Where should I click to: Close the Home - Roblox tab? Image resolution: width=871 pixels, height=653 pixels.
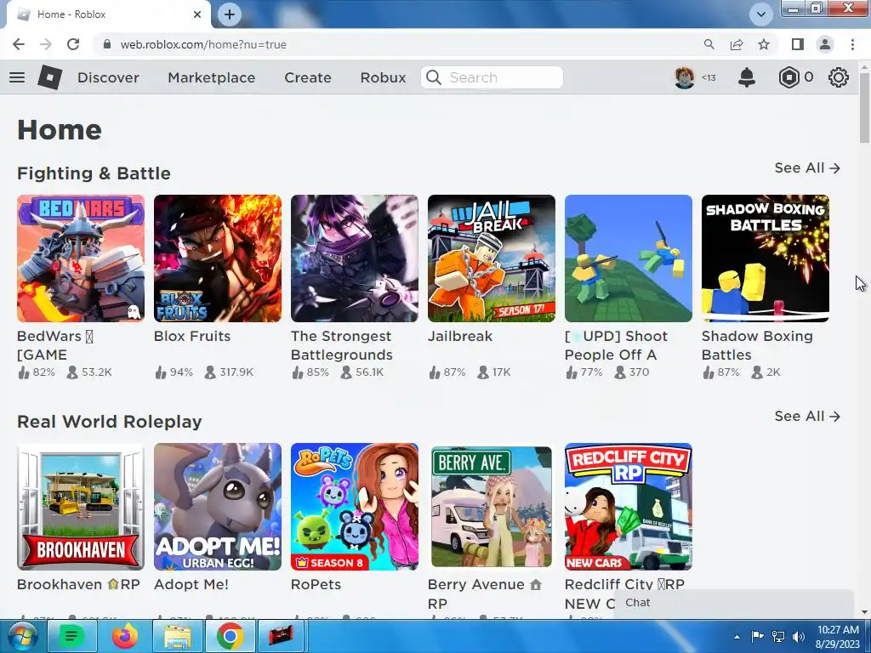pyautogui.click(x=197, y=14)
